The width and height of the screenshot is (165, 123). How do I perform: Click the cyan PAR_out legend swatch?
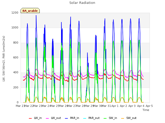(85, 118)
